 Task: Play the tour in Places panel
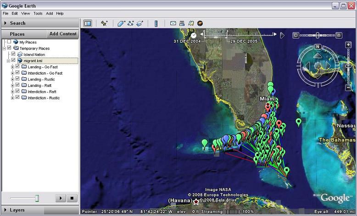(x=61, y=198)
